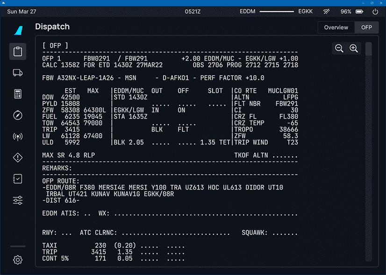Viewport: 386px width, 275px height.
Task: Open the Presets sliders page
Action: pyautogui.click(x=18, y=200)
